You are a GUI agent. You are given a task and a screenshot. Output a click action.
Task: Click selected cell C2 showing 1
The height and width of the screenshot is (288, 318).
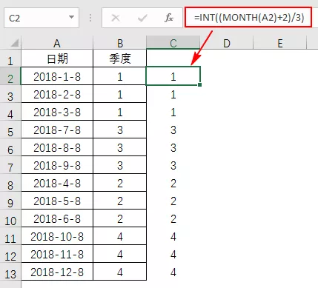click(x=173, y=76)
